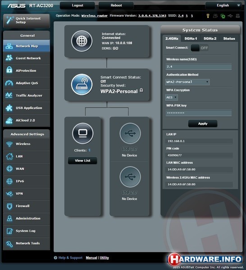Switch to the Status tab
The height and width of the screenshot is (270, 246).
point(229,38)
